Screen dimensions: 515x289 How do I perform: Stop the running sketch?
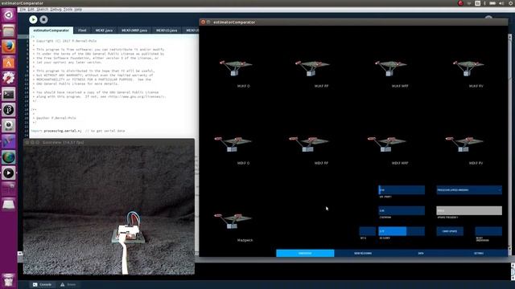tap(43, 19)
